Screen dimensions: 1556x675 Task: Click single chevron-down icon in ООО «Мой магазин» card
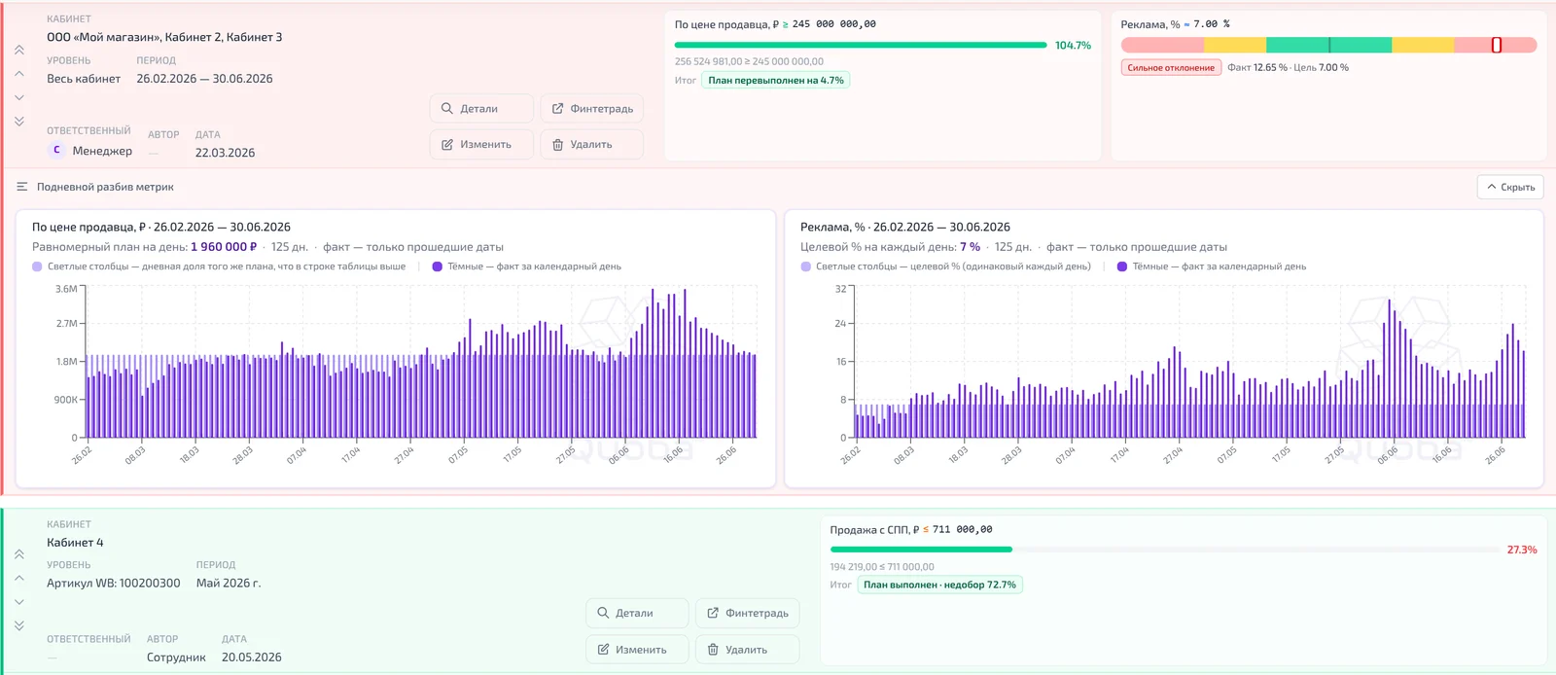click(19, 97)
